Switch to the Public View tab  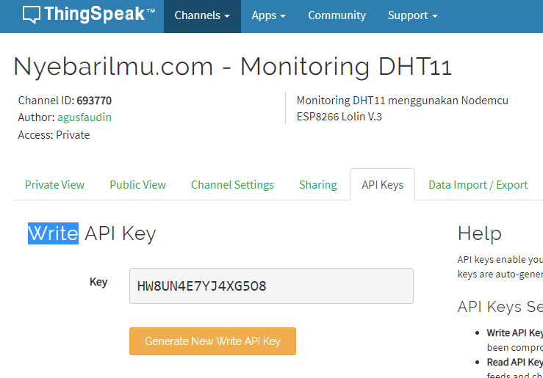[x=138, y=185]
